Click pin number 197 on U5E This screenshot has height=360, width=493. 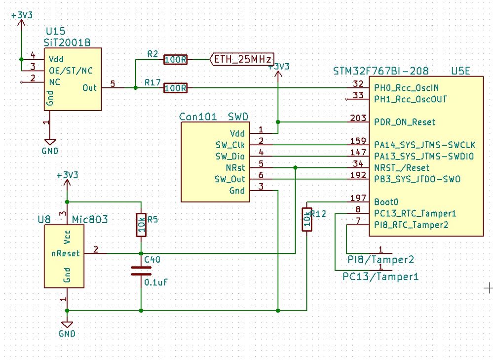[x=358, y=198]
